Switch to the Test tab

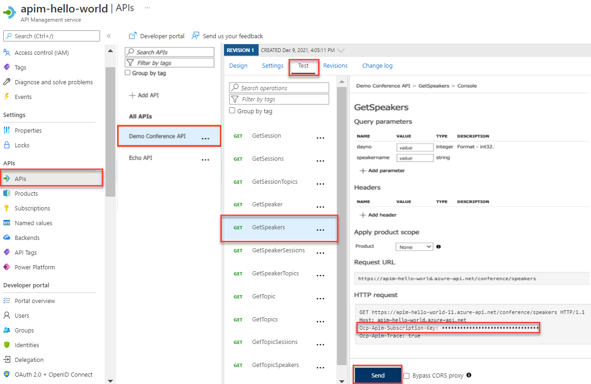(303, 66)
